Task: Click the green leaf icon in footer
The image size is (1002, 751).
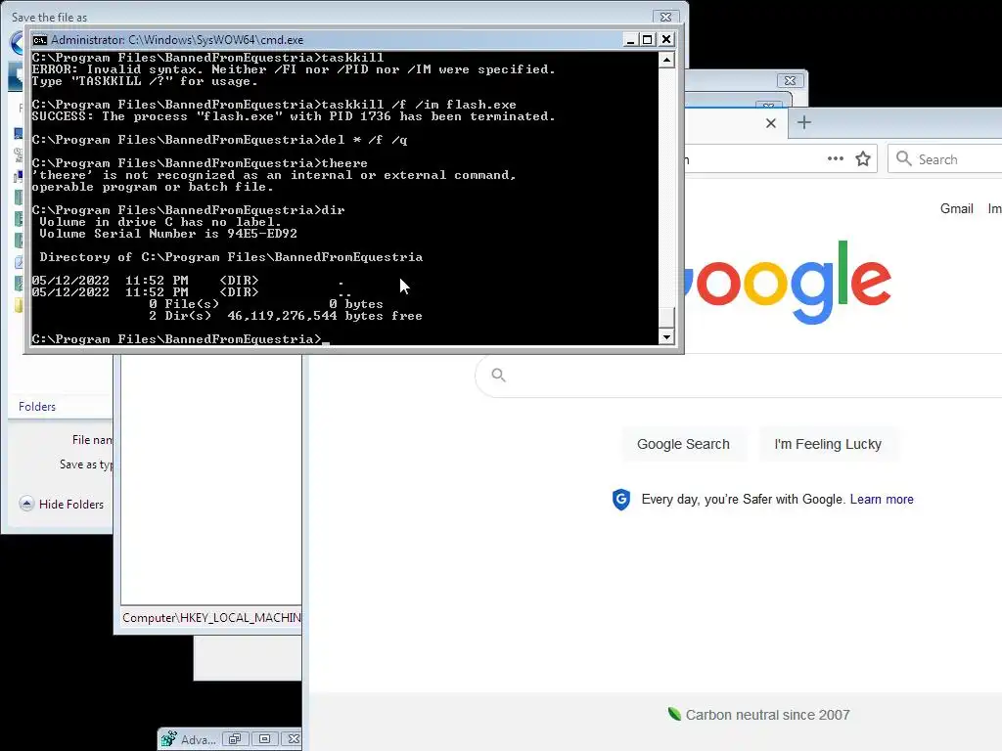Action: point(674,713)
